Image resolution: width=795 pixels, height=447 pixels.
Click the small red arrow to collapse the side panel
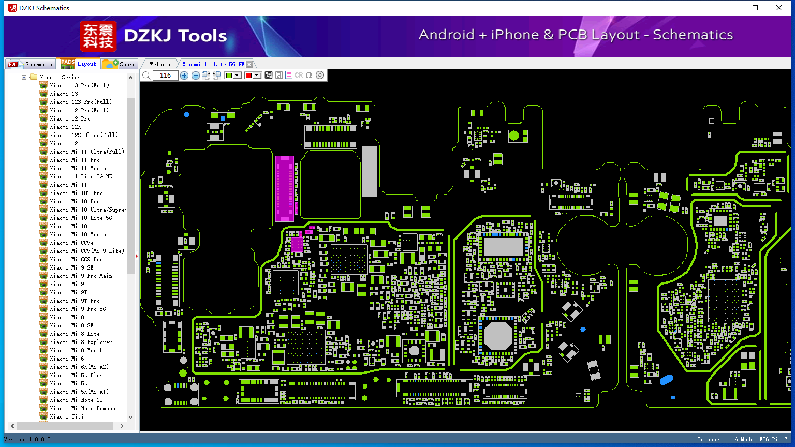137,256
